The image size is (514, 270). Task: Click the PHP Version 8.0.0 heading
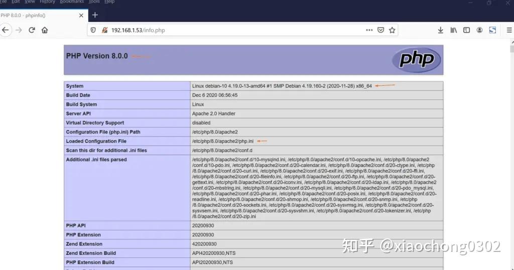click(97, 56)
